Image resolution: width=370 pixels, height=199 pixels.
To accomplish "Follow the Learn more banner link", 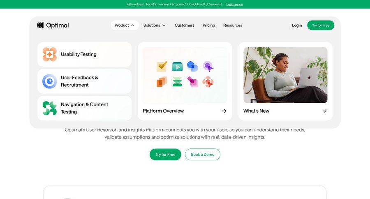I will [x=234, y=4].
